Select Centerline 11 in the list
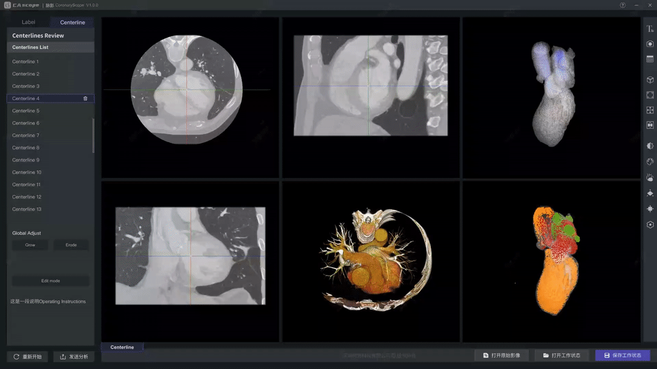Screen dimensions: 657x369 pyautogui.click(x=50, y=184)
